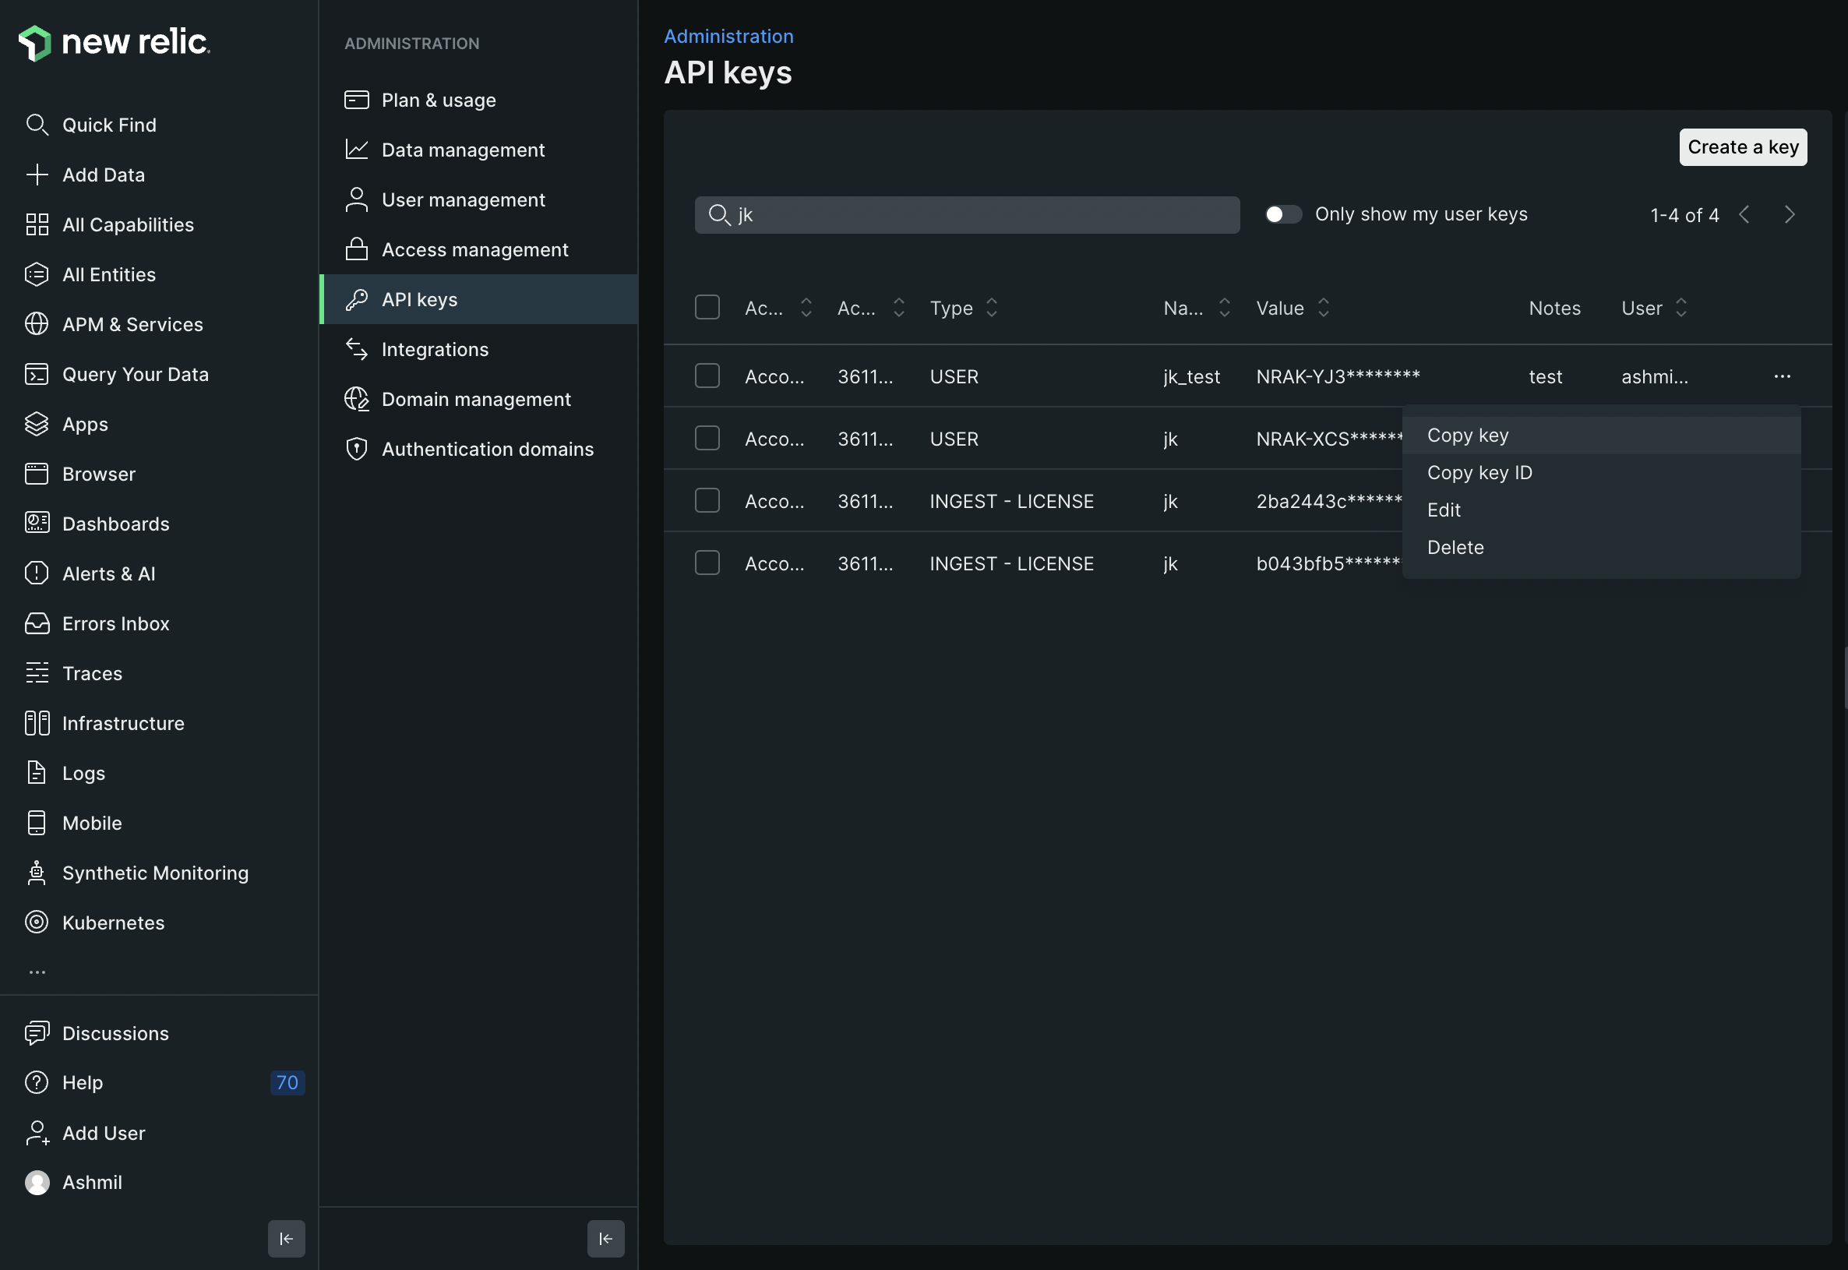Click Add User person icon

point(37,1133)
